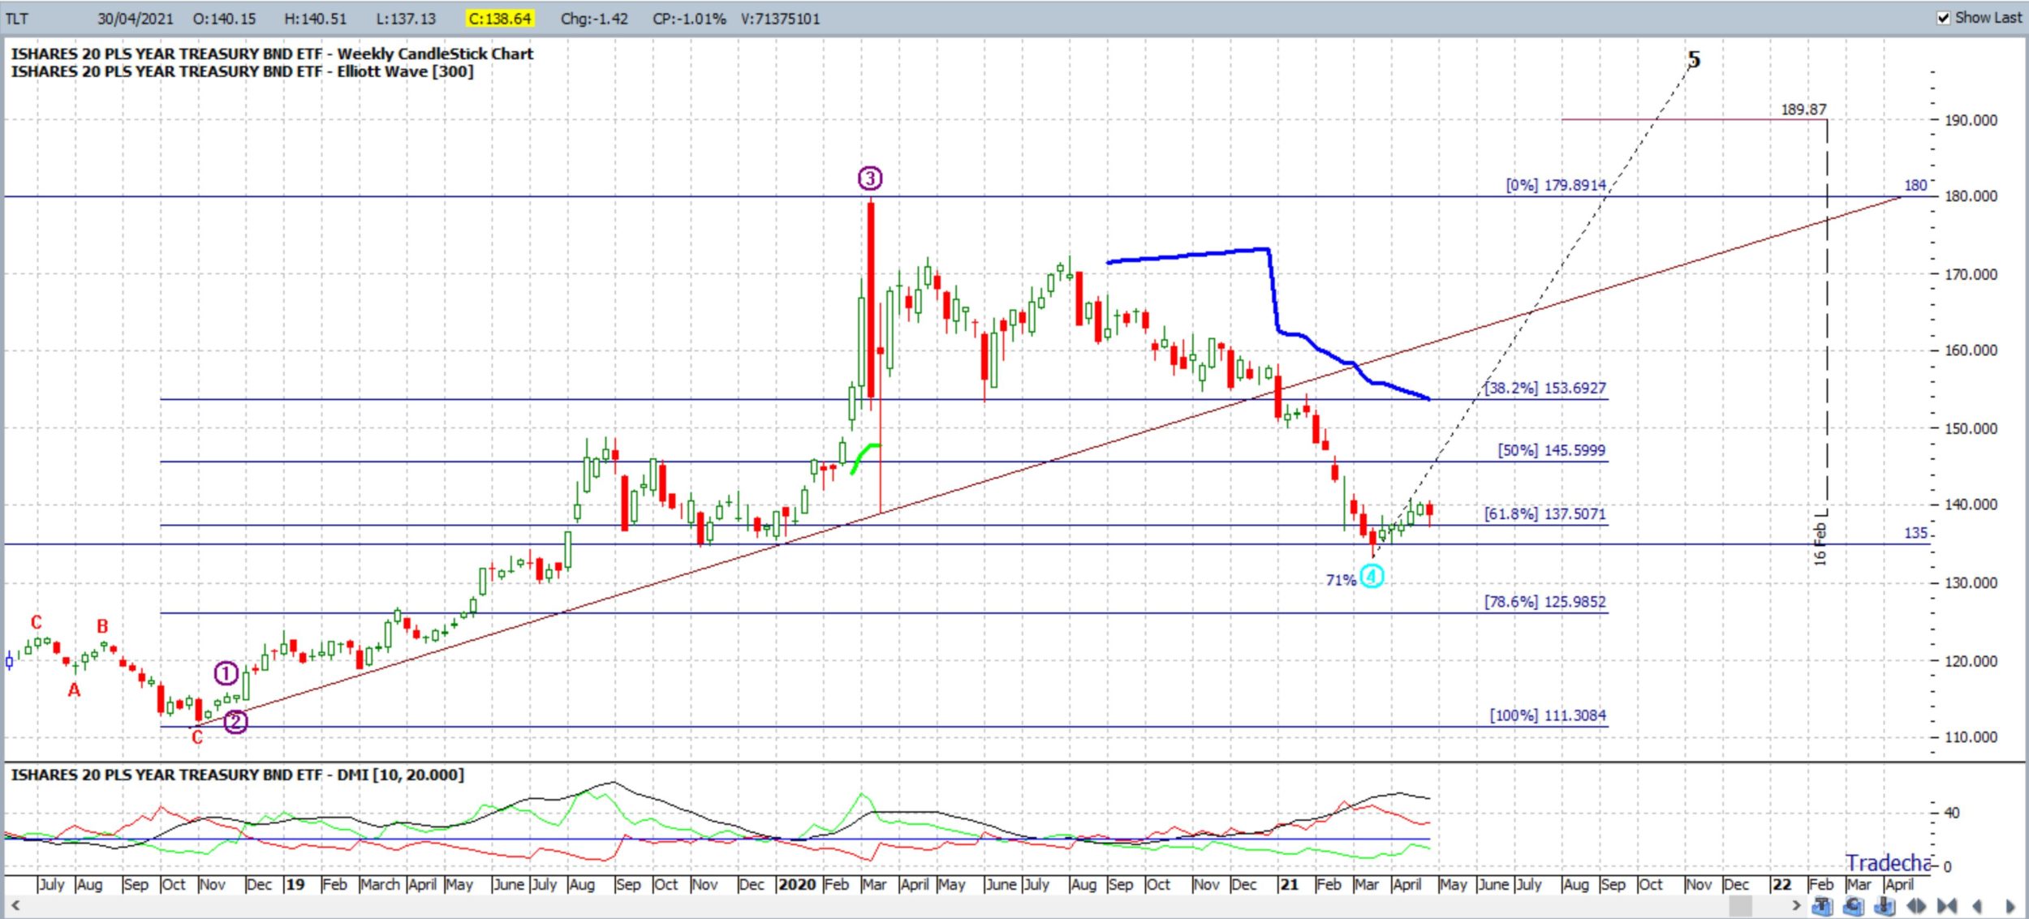Click the 110.000 price axis label
2029x919 pixels.
click(1971, 737)
